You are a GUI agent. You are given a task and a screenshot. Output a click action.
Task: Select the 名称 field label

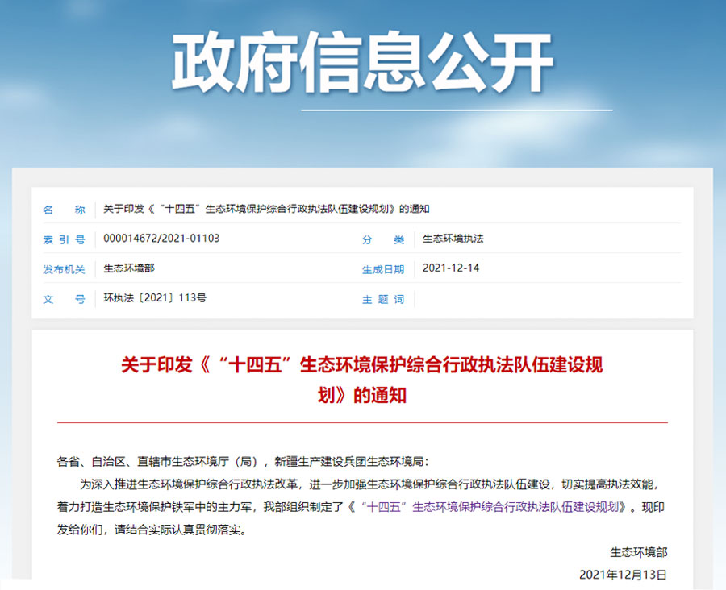click(x=64, y=210)
